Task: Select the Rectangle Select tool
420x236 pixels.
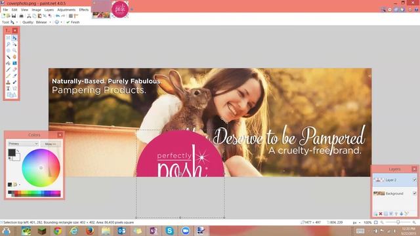Action: click(x=9, y=38)
